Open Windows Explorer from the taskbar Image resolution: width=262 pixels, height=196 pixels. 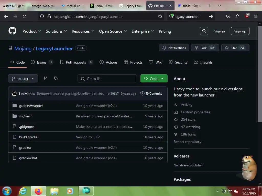(54, 191)
